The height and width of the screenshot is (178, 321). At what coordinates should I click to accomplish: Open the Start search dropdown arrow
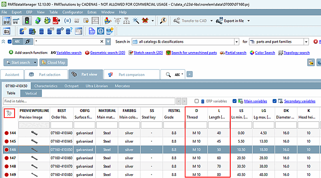click(x=35, y=62)
